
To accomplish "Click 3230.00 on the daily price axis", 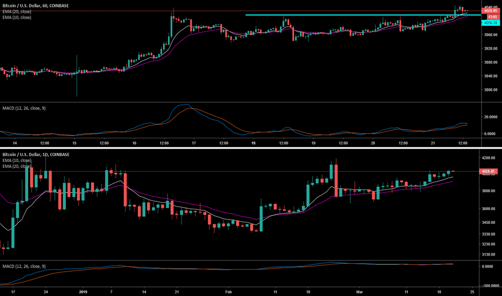I will click(x=488, y=244).
